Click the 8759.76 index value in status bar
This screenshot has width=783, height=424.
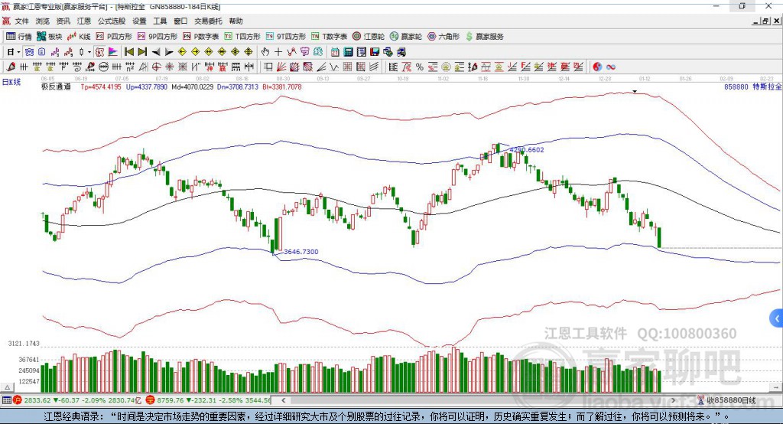click(x=171, y=400)
